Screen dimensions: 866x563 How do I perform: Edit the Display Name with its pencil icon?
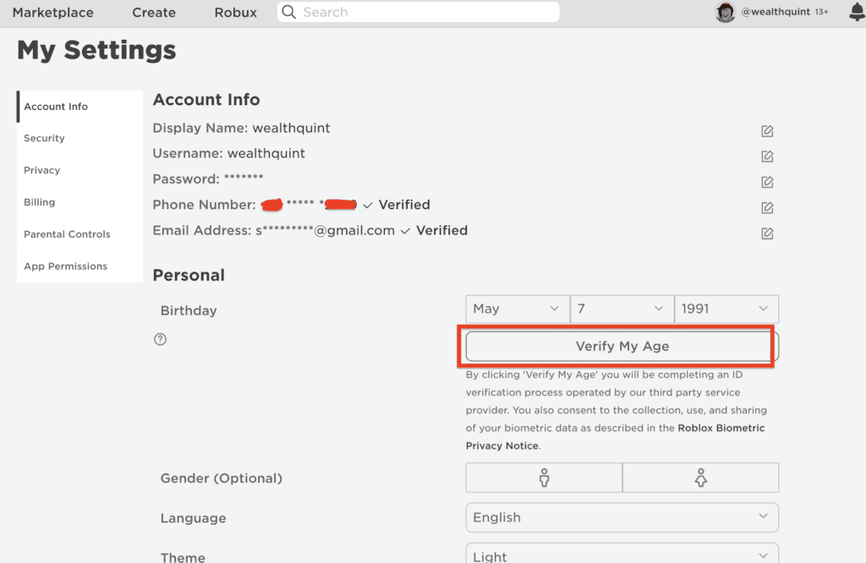767,131
